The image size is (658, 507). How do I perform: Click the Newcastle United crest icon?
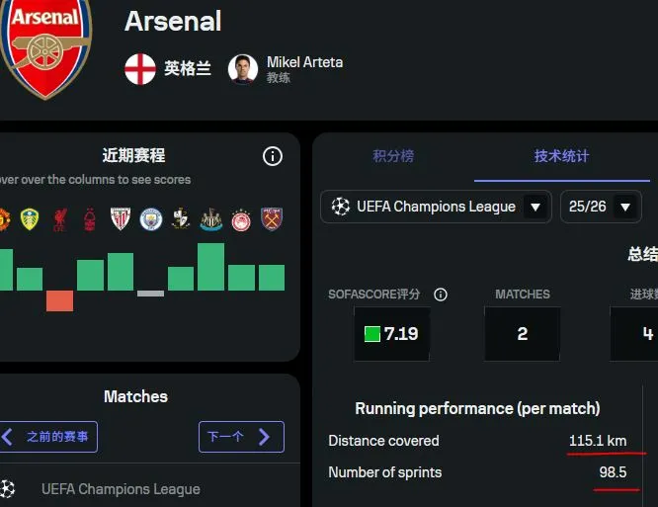click(x=210, y=218)
